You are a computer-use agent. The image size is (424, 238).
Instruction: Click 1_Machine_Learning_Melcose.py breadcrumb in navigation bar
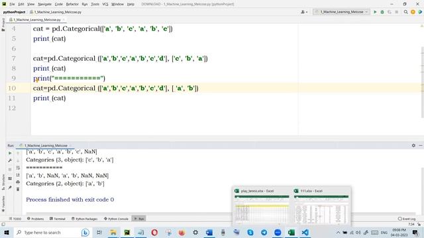click(x=56, y=12)
